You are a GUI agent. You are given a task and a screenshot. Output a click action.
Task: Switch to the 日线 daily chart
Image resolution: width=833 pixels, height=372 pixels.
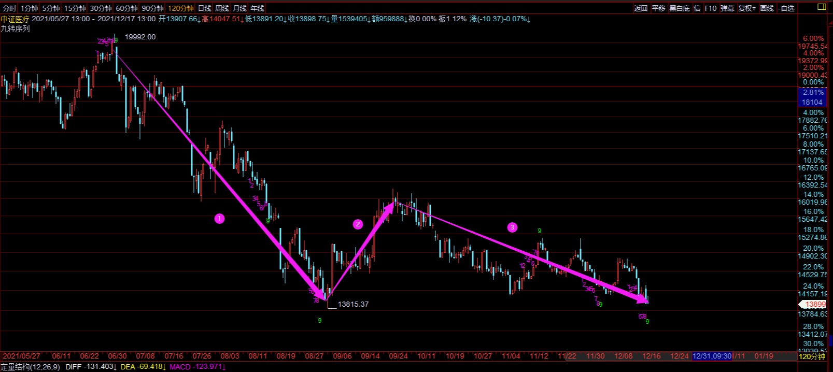[205, 8]
